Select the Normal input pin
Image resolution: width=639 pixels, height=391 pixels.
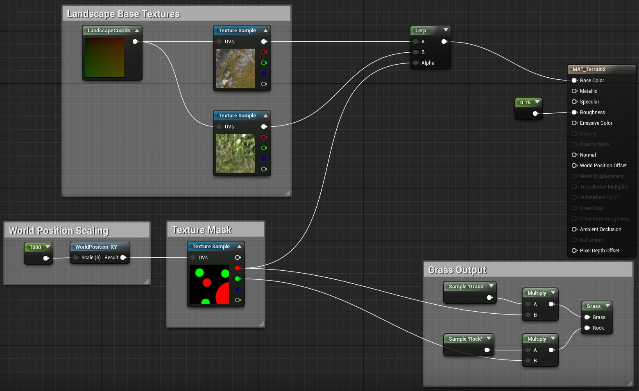click(x=575, y=155)
